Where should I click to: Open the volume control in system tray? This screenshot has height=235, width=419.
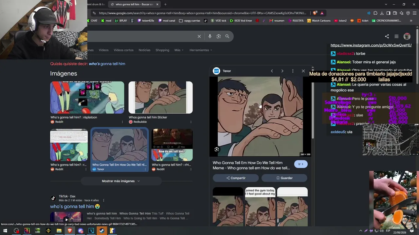coord(382,231)
